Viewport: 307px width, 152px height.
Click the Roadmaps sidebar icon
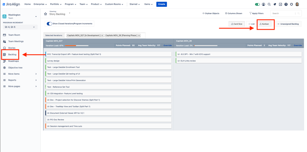coord(4,61)
